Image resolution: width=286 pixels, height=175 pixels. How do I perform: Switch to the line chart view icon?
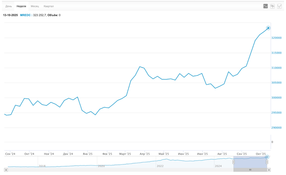[266, 6]
